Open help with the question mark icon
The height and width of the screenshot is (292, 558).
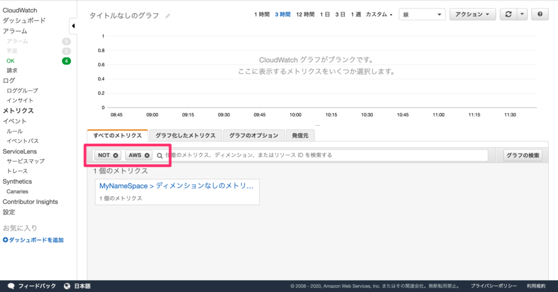point(540,14)
